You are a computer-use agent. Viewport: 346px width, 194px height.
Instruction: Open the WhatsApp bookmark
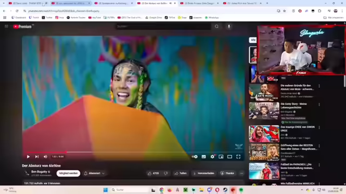(212, 18)
